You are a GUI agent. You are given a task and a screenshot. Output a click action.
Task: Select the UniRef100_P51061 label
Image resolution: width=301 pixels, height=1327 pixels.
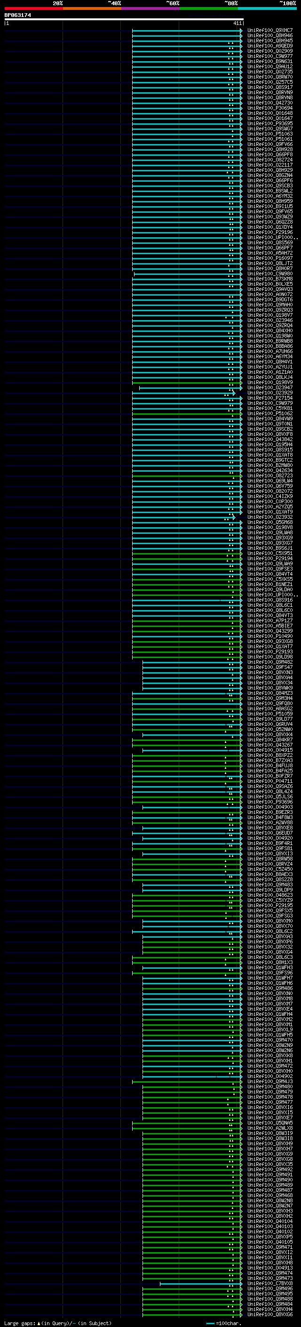pos(270,139)
